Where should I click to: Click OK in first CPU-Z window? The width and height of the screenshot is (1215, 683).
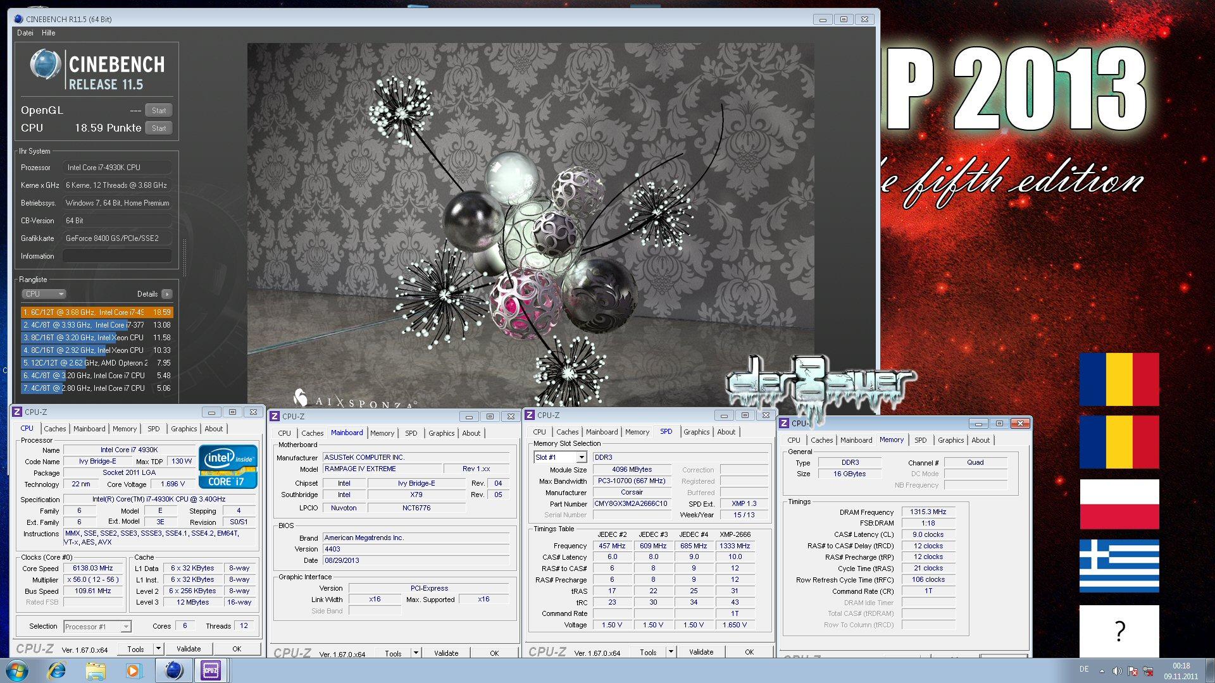pos(237,649)
